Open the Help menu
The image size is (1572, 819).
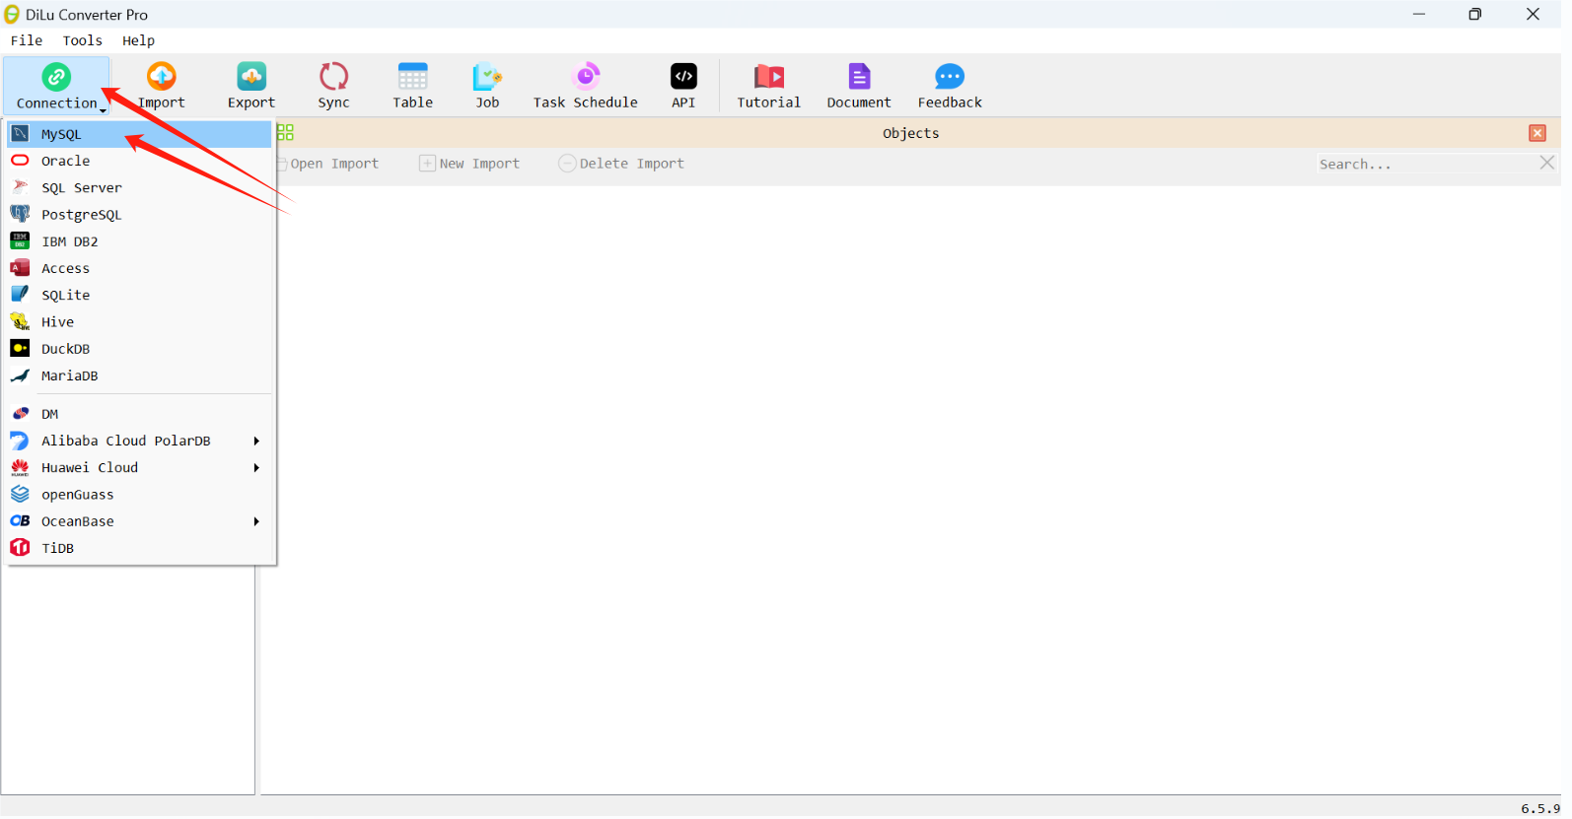click(138, 40)
